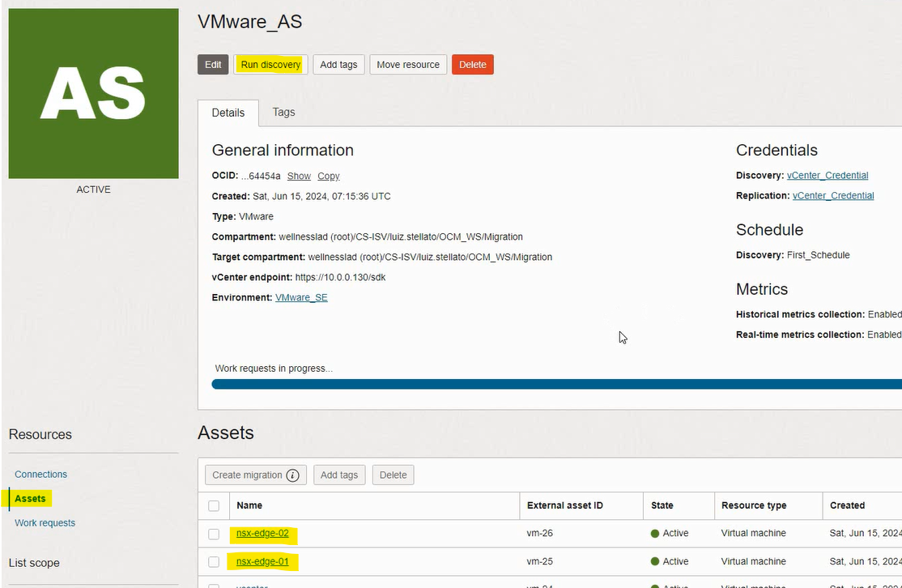The height and width of the screenshot is (588, 902).
Task: Open the nsx-edge-01 asset link
Action: tap(262, 561)
